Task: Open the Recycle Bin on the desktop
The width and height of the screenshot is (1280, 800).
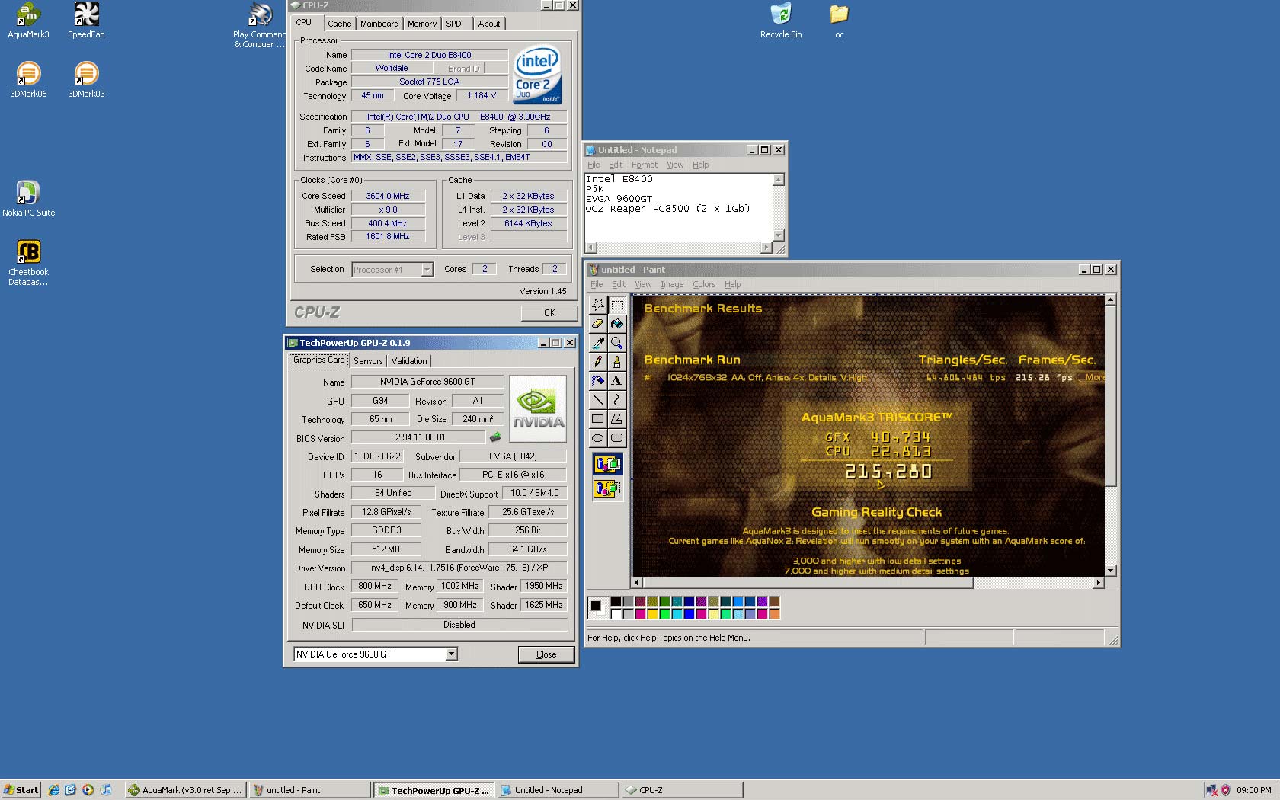Action: pyautogui.click(x=781, y=21)
